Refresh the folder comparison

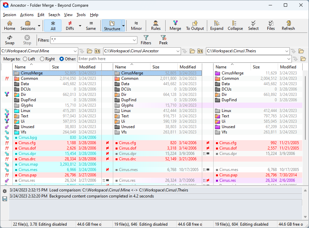[x=288, y=25]
